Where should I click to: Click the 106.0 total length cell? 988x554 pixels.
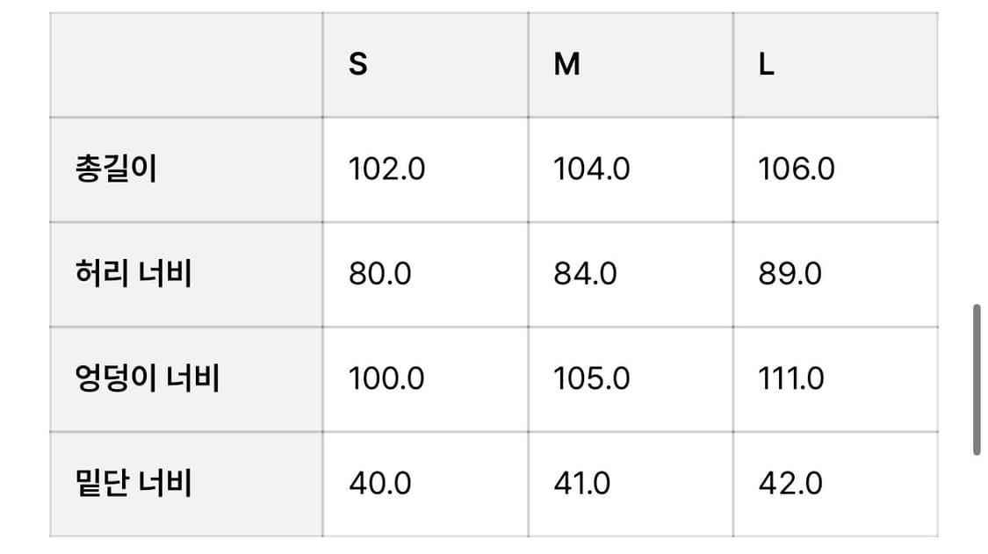point(797,169)
